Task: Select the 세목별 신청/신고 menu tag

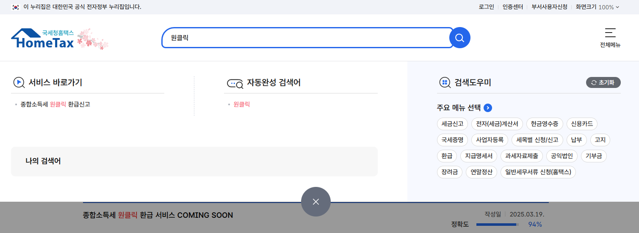Action: 537,140
